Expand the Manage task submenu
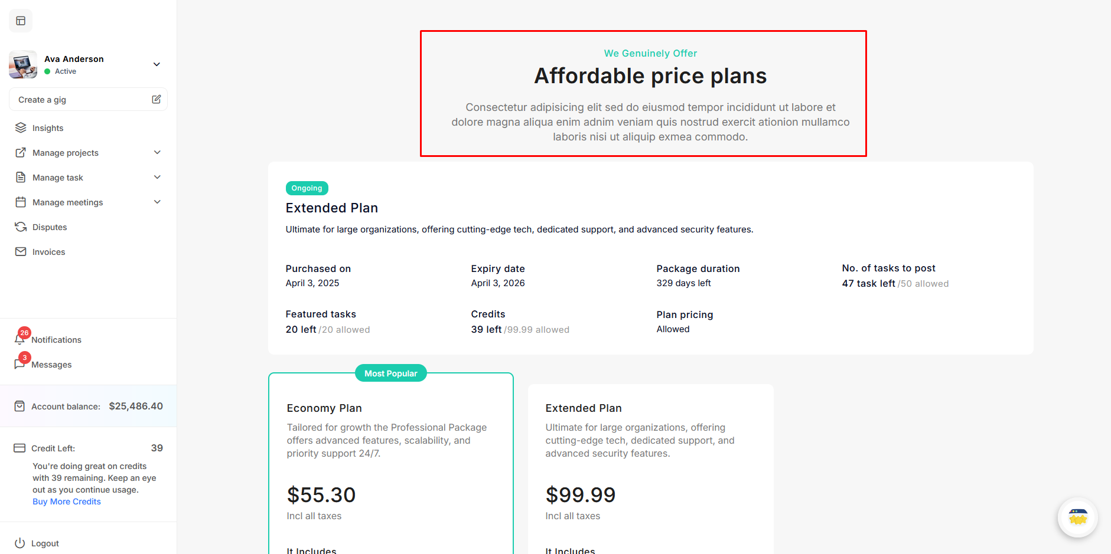Screen dimensions: 1111x554 (157, 178)
